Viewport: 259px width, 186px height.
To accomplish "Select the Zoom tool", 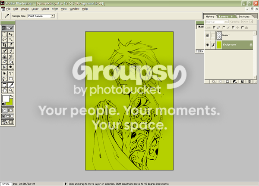I will [x=11, y=90].
